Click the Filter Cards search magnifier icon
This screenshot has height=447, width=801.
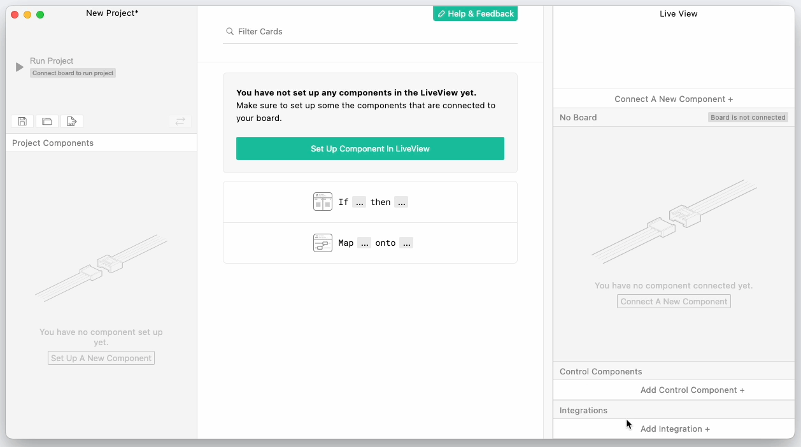[x=230, y=31]
